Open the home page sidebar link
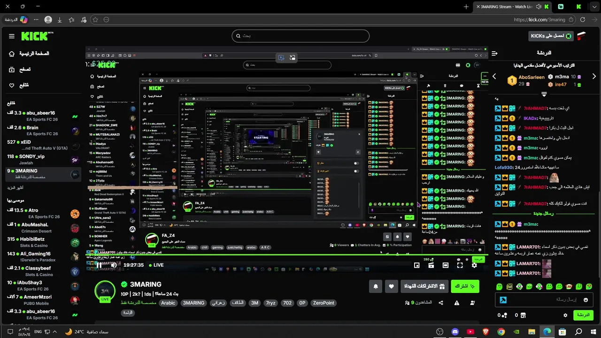Image resolution: width=601 pixels, height=338 pixels. point(29,54)
